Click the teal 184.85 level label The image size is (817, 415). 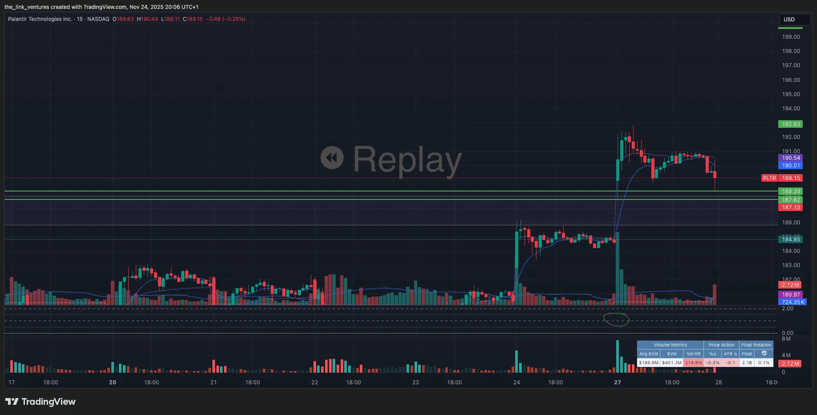click(x=791, y=240)
